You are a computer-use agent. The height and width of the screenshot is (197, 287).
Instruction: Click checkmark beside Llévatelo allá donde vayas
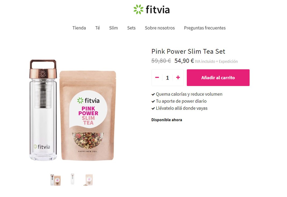click(x=153, y=109)
